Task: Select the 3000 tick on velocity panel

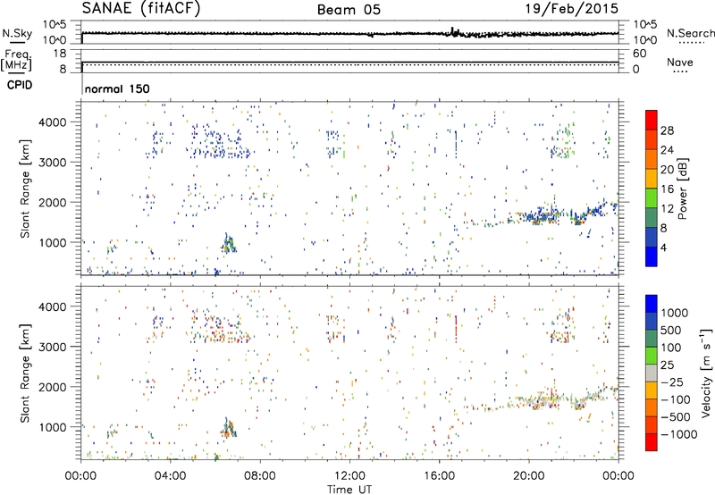Action: (53, 347)
